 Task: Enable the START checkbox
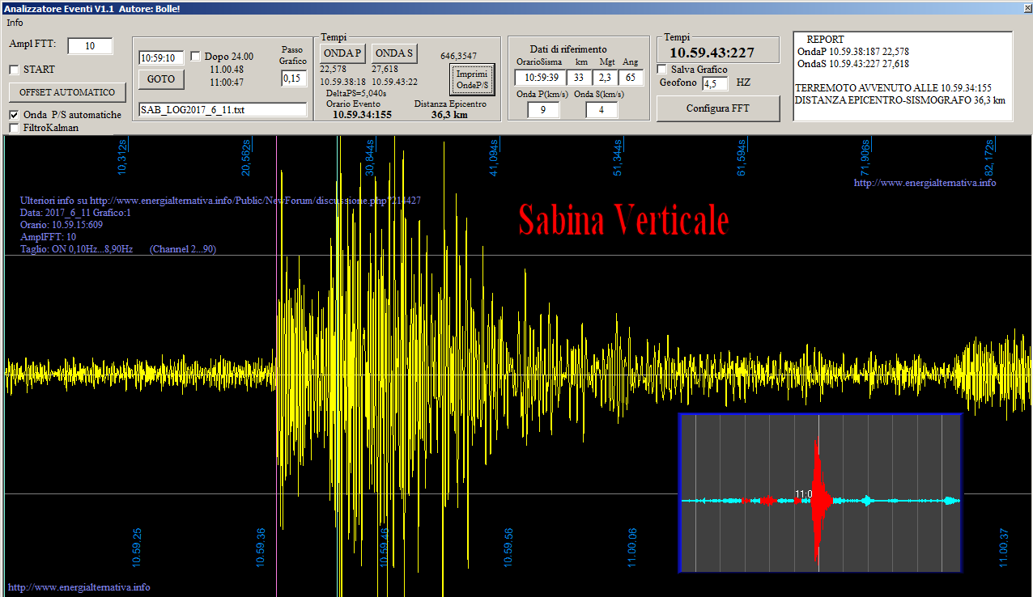point(14,70)
